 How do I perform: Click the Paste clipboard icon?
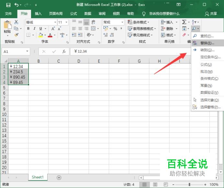click(7, 25)
